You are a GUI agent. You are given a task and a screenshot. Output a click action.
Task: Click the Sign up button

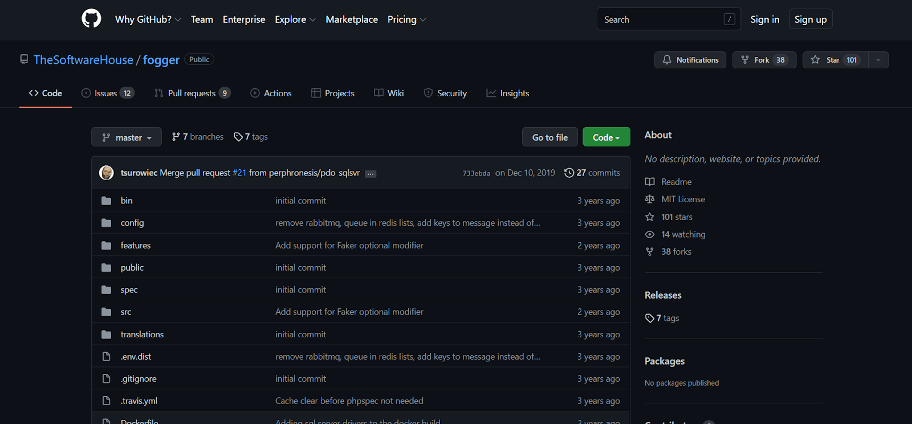point(811,19)
